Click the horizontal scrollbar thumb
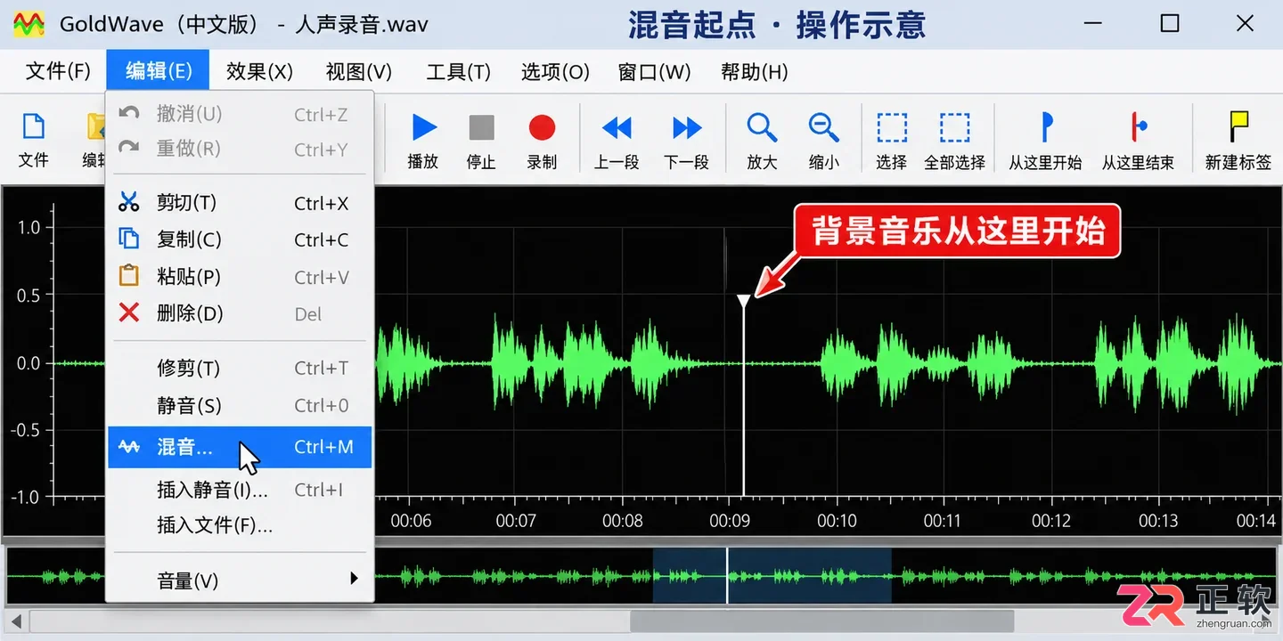This screenshot has height=641, width=1283. tap(821, 620)
